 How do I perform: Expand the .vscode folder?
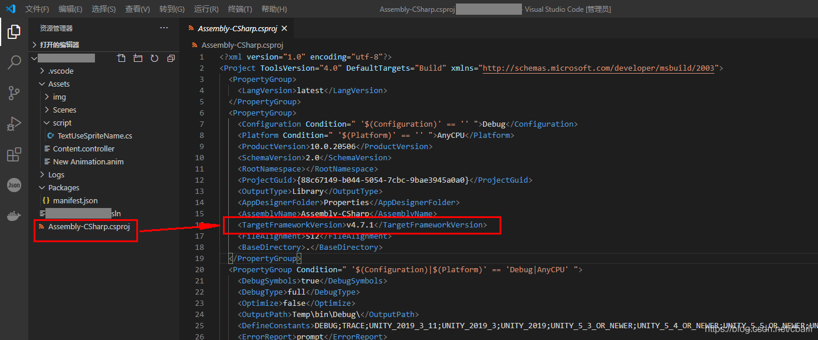tap(104, 71)
